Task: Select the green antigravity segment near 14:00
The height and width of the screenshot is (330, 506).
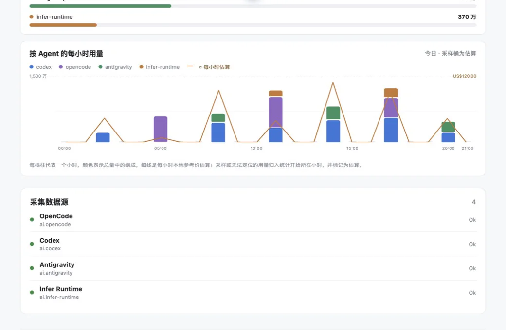Action: [x=333, y=113]
